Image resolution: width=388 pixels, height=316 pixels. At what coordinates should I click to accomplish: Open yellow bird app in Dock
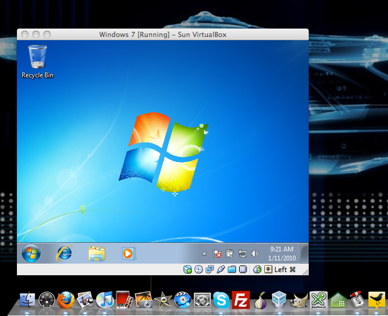click(376, 300)
